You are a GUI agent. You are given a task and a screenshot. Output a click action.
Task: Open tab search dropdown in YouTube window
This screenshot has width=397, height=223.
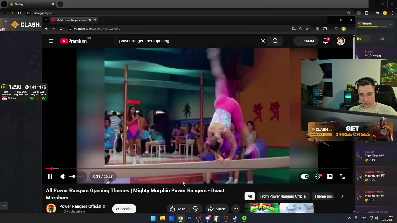click(46, 20)
